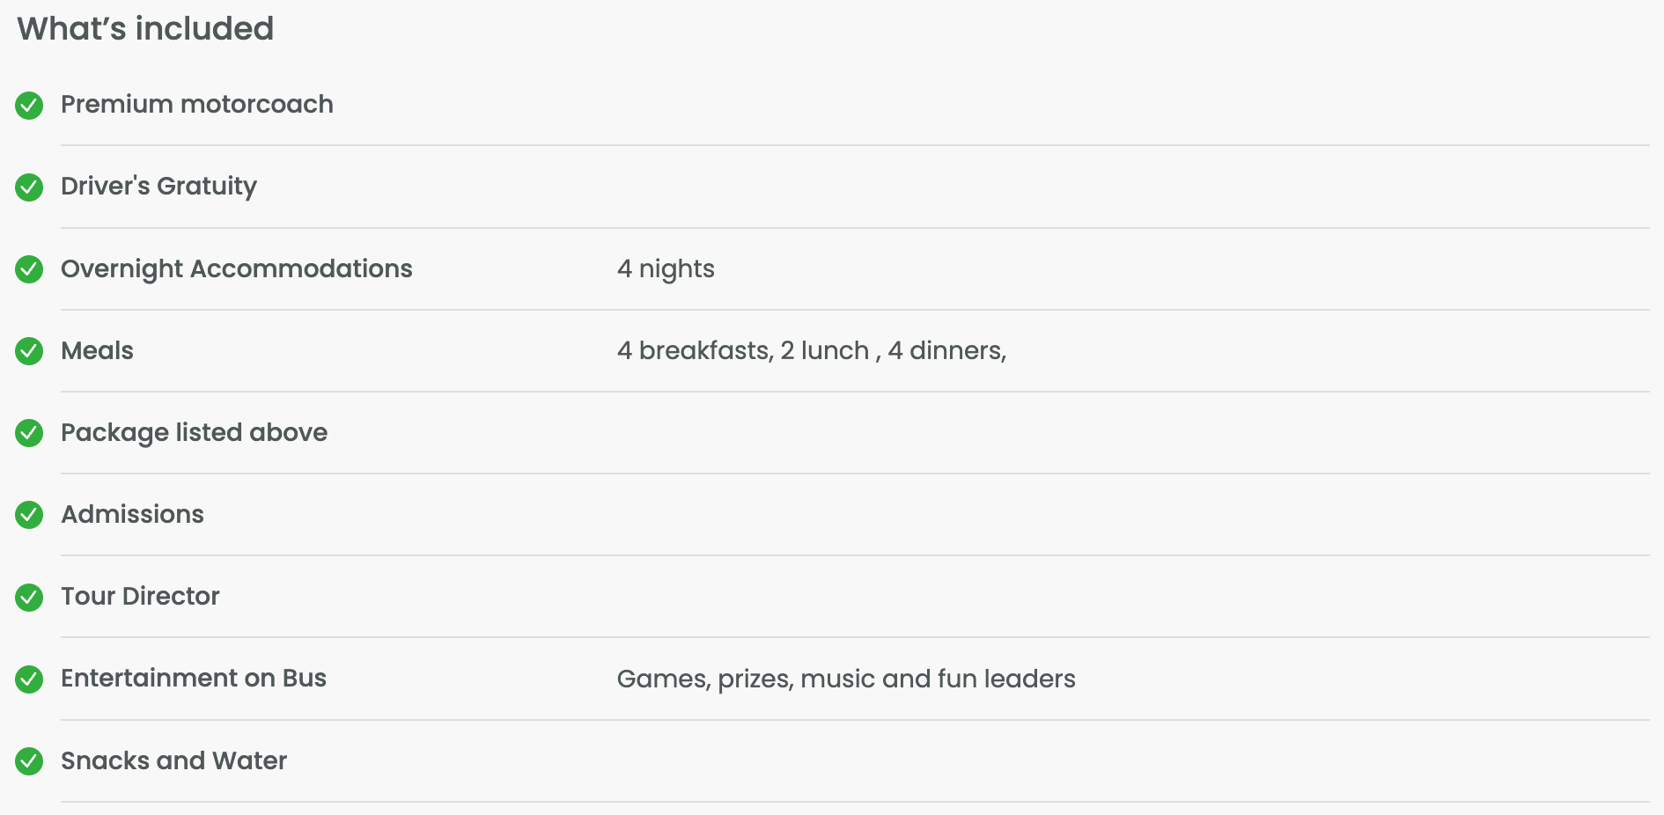Click the green checkmark beside Admissions
The height and width of the screenshot is (815, 1664).
click(29, 515)
